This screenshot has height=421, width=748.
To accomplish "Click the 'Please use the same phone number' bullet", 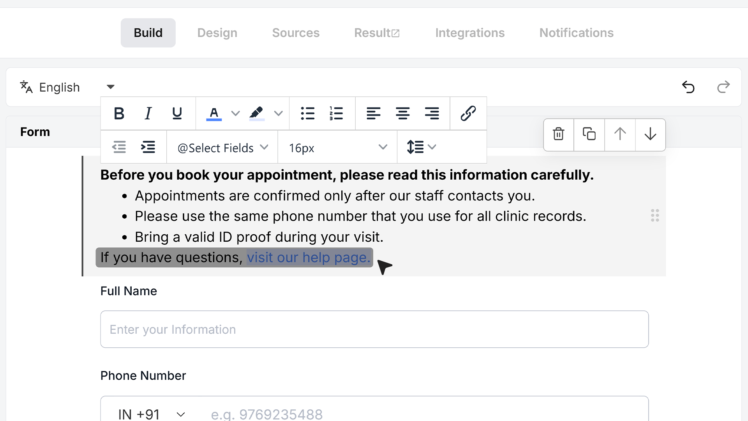I will tap(360, 216).
